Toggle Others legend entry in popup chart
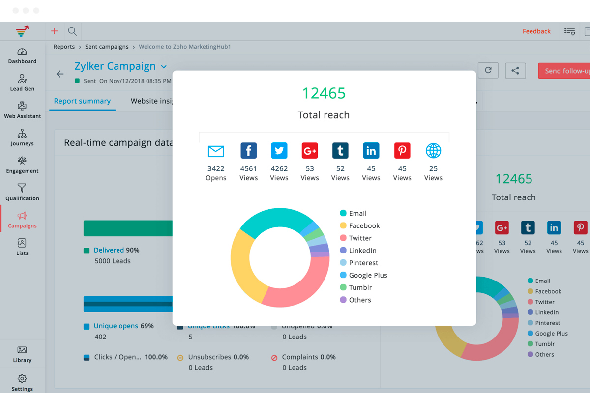 coord(359,300)
